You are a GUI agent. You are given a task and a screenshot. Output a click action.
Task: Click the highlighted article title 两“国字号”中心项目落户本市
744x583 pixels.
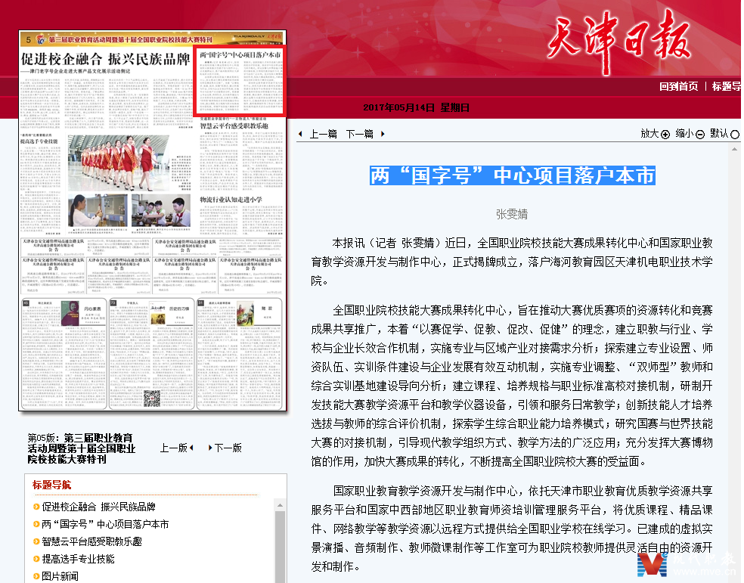click(x=513, y=175)
